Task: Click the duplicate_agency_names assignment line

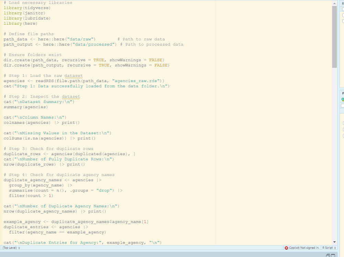Action: point(52,180)
